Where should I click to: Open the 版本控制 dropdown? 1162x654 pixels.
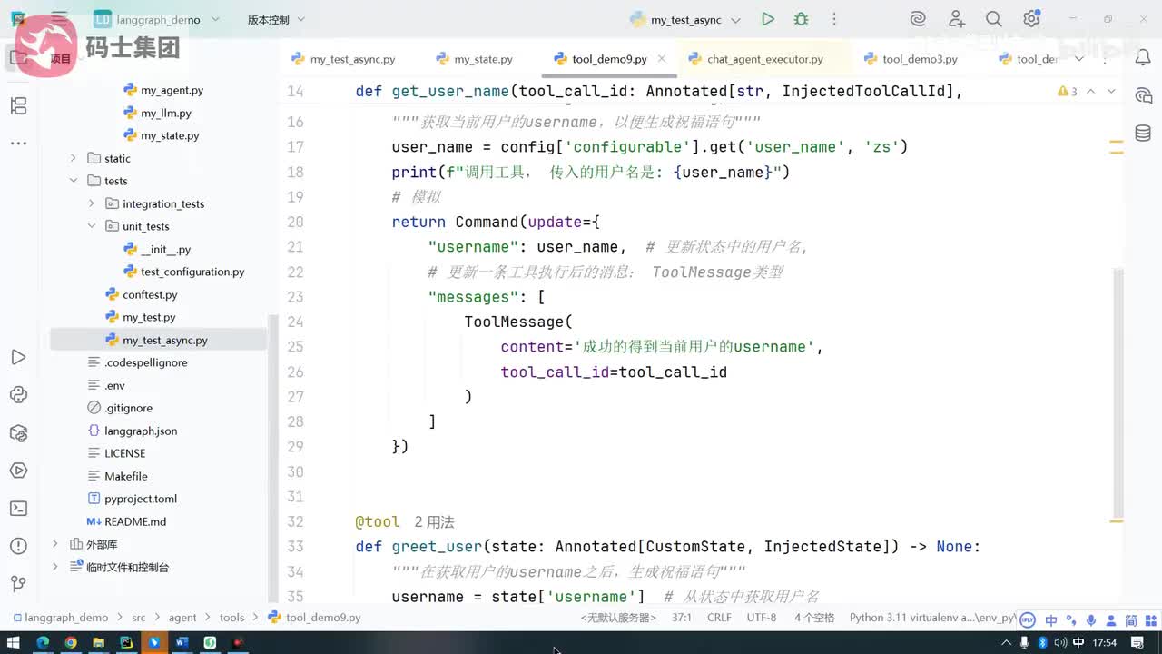coord(277,19)
